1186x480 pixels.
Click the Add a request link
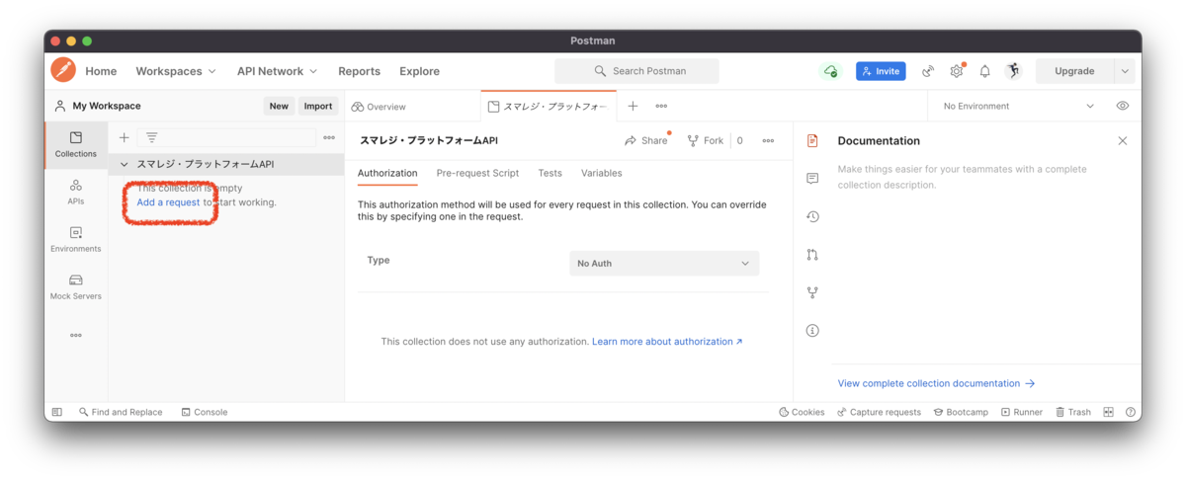coord(168,202)
